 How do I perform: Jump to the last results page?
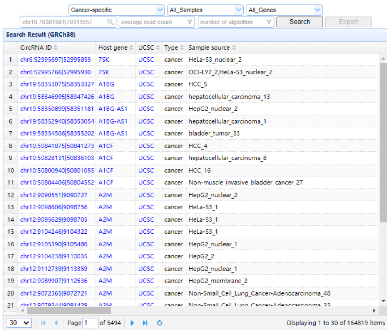(x=145, y=323)
